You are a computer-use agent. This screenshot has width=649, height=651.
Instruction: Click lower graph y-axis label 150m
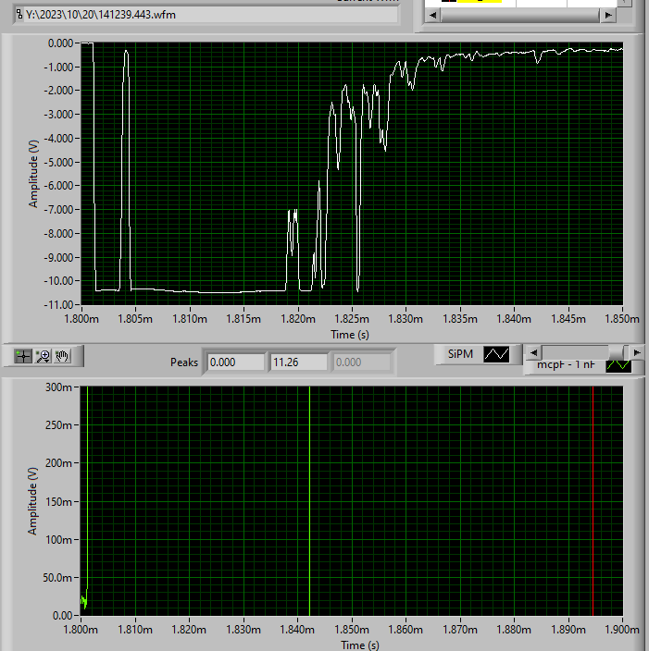[59, 501]
